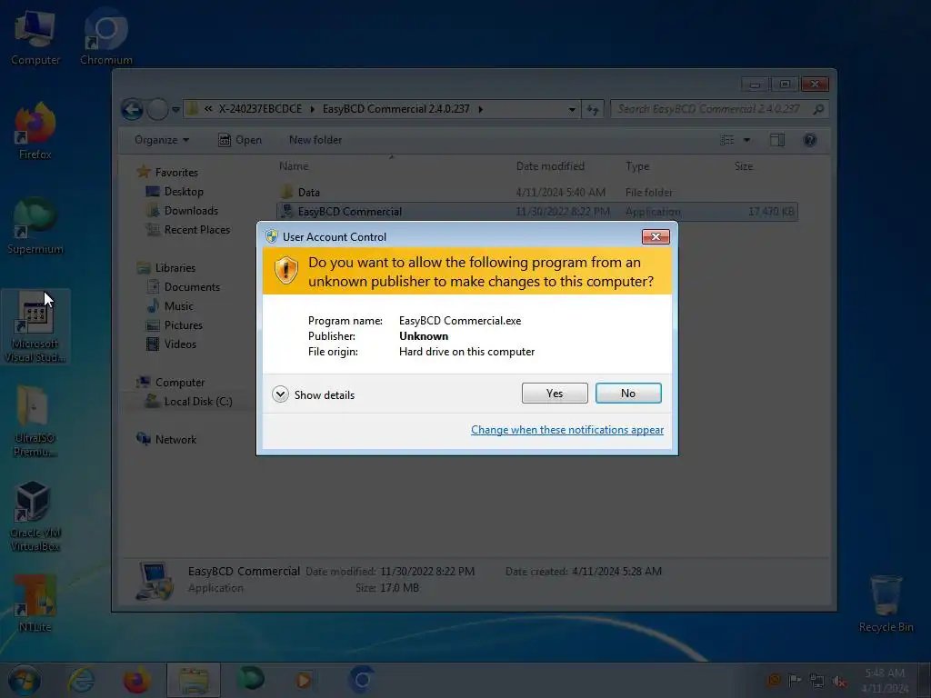The width and height of the screenshot is (931, 698).
Task: Select Downloads under Favorites
Action: (191, 210)
